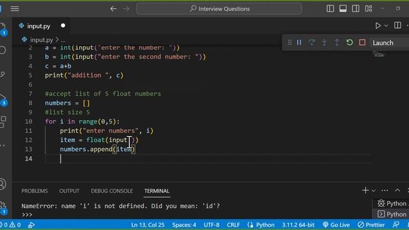Run Python file with play button
Image resolution: width=409 pixels, height=230 pixels.
(x=378, y=26)
